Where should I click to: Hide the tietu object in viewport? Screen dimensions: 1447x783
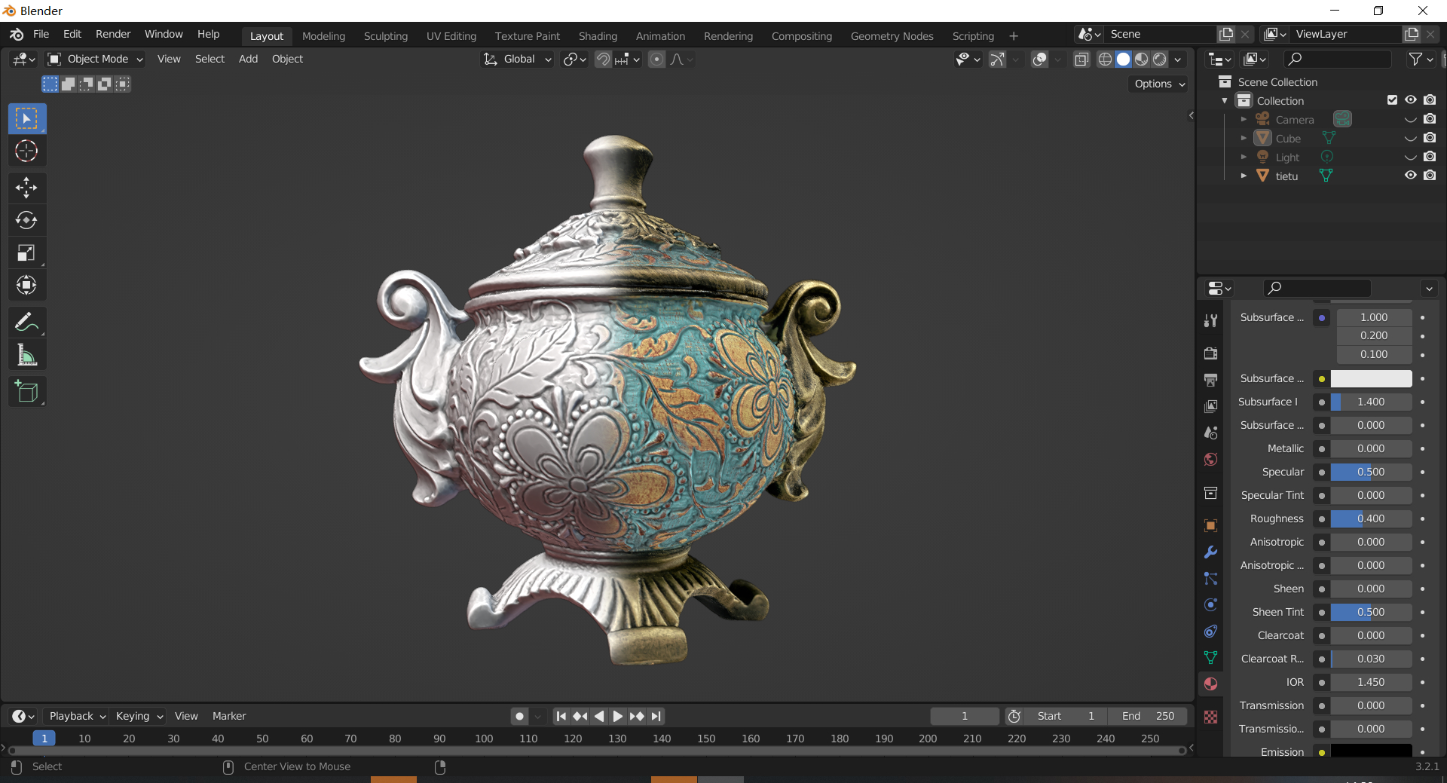[x=1410, y=176]
